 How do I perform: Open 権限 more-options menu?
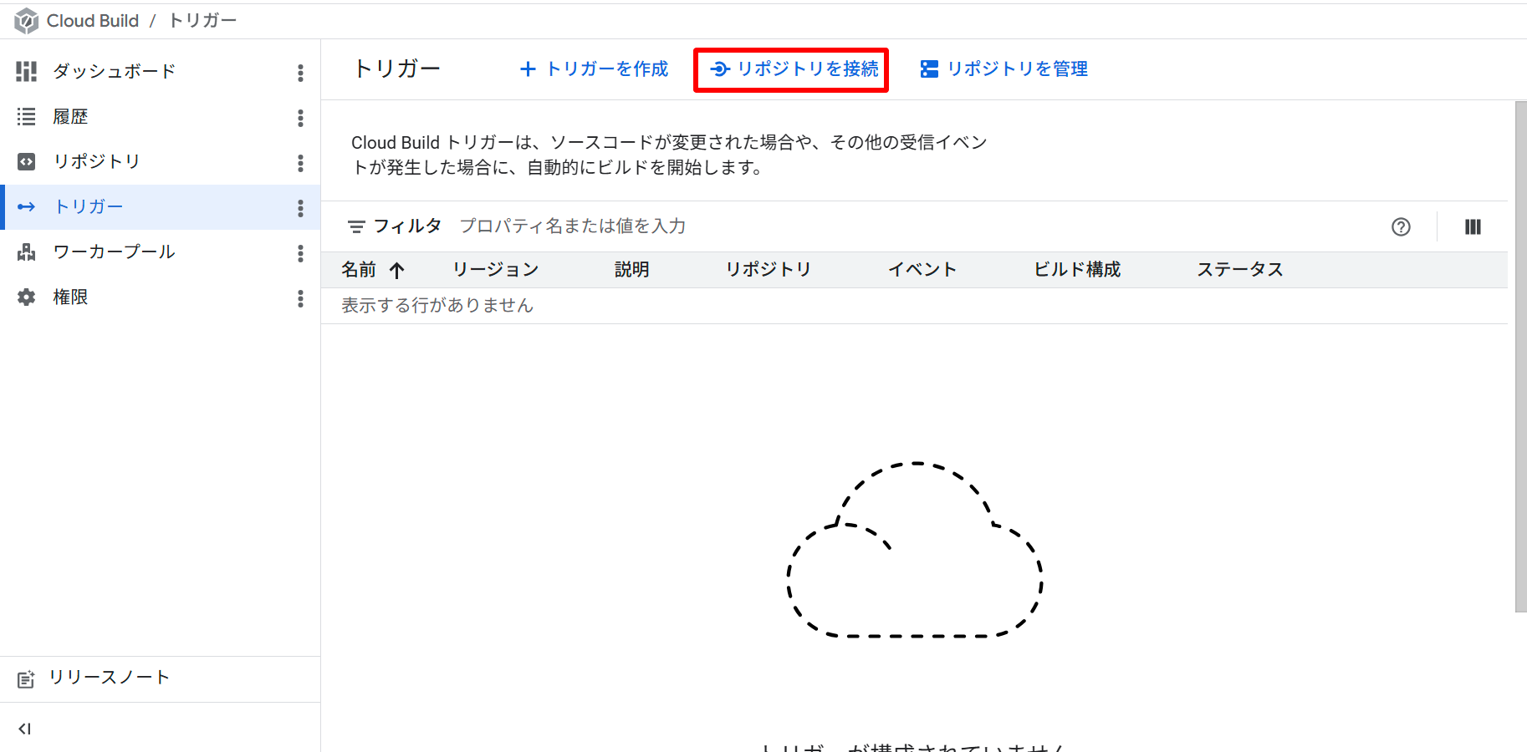300,298
